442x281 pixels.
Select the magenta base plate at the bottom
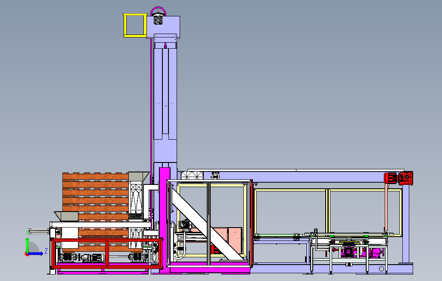210,270
